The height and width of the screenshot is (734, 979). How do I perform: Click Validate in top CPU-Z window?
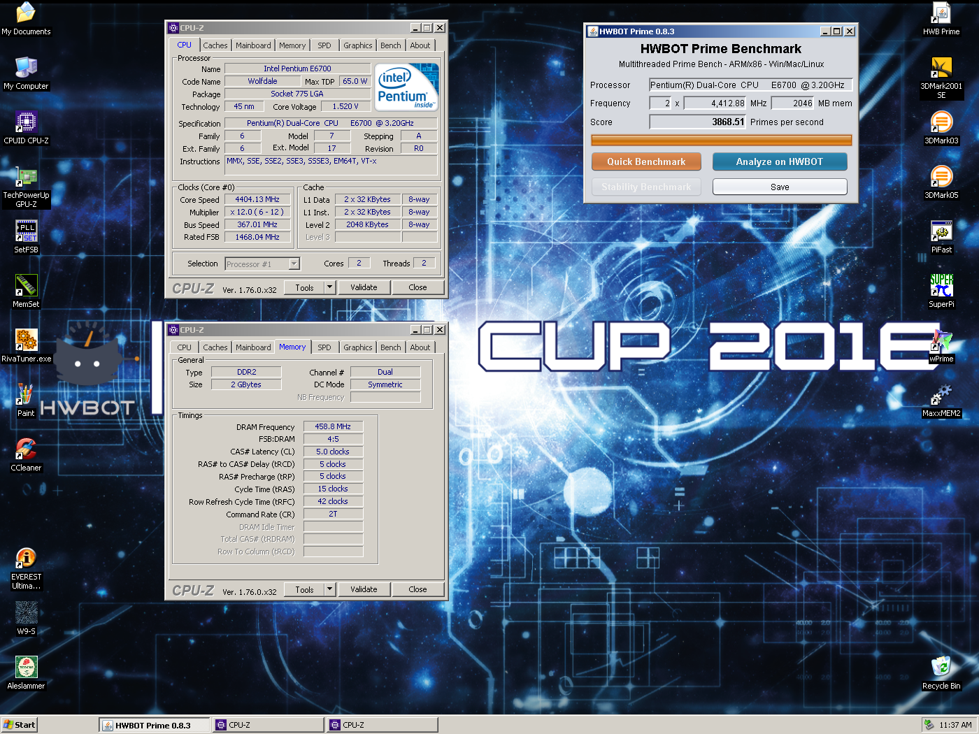[364, 287]
